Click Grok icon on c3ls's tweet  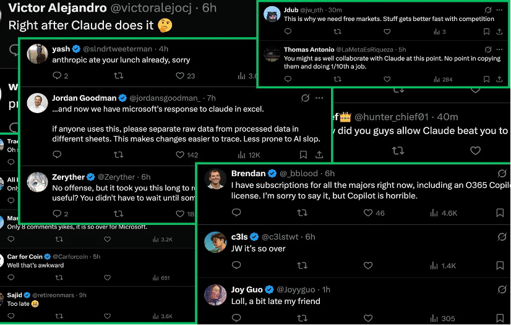502,237
